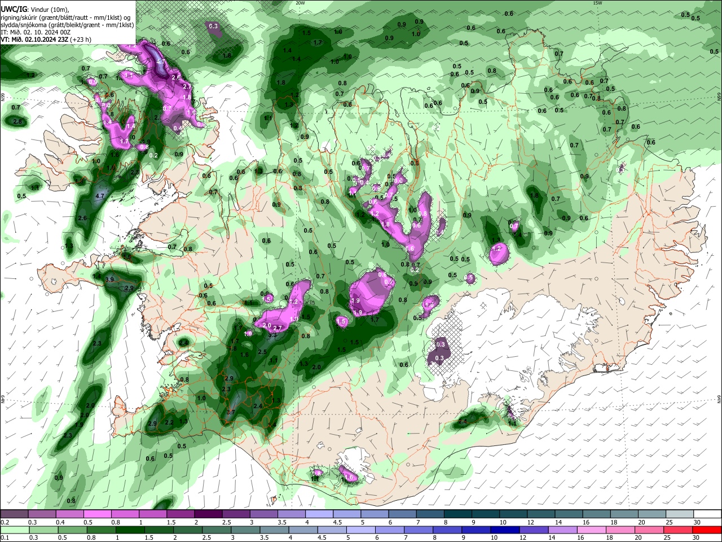722x542 pixels.
Task: Select the dark blue 10–12 rain legend swatch
Action: coord(504,530)
